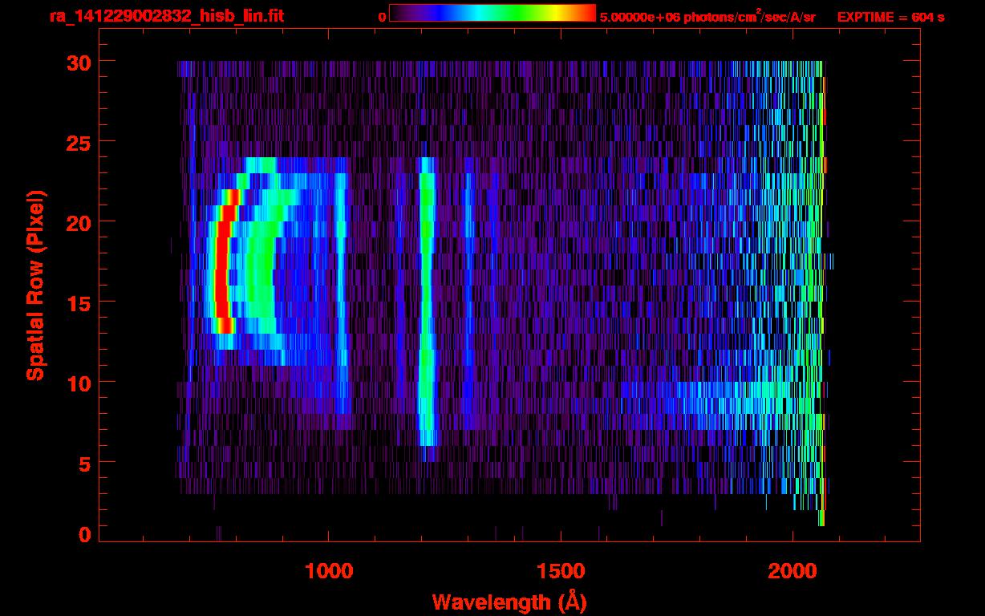This screenshot has width=985, height=616.
Task: Click the x-axis tick label 1000
Action: tap(329, 571)
